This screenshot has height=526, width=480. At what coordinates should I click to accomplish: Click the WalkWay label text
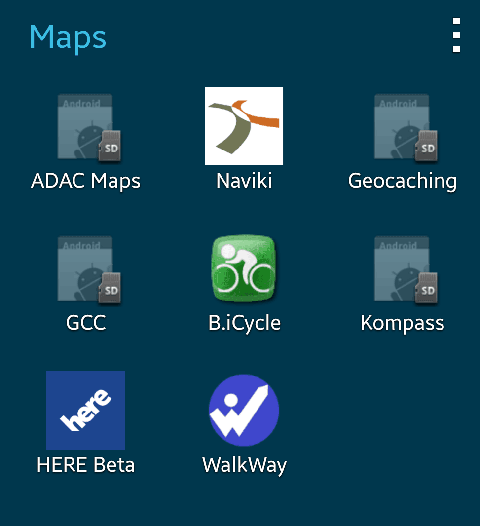(x=244, y=466)
